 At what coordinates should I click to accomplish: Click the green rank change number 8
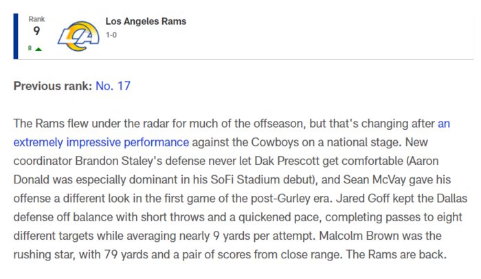[x=30, y=48]
